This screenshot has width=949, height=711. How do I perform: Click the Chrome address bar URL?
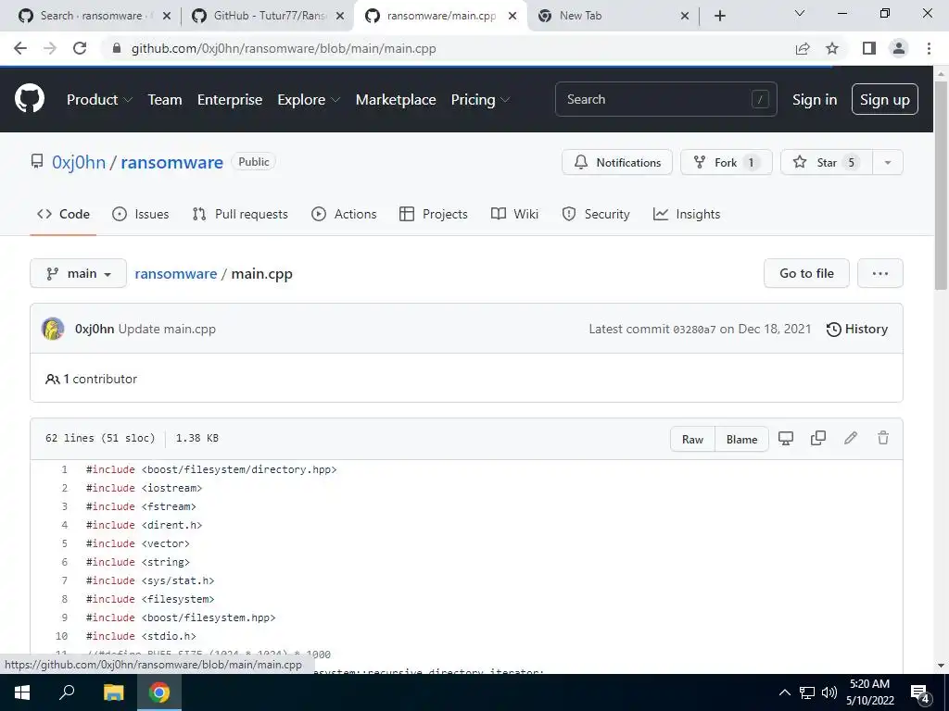coord(284,48)
